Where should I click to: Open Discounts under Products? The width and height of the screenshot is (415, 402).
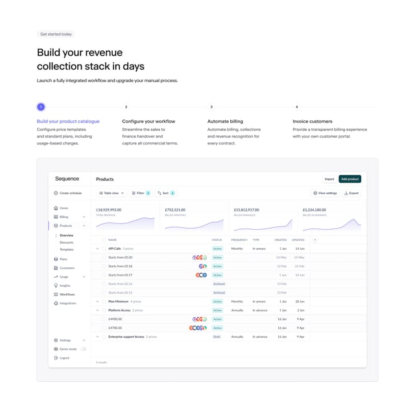(66, 243)
